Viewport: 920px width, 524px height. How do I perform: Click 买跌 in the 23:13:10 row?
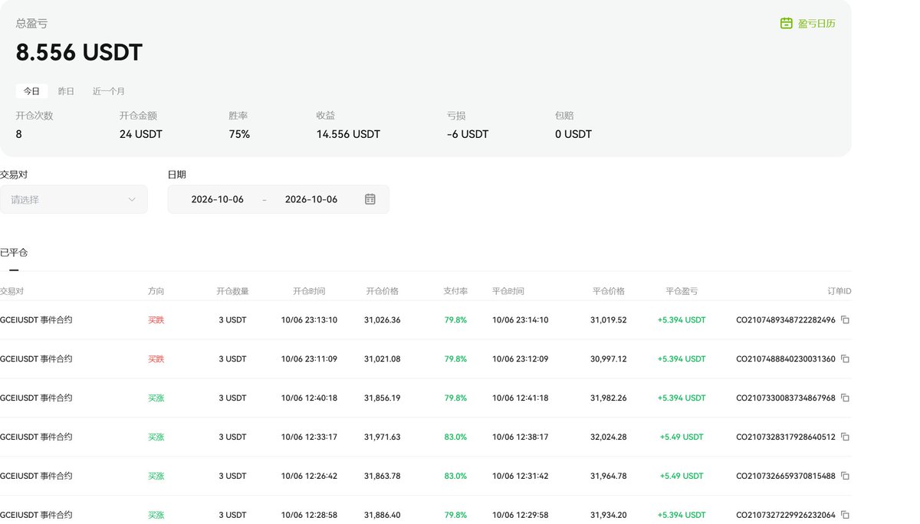coord(156,320)
